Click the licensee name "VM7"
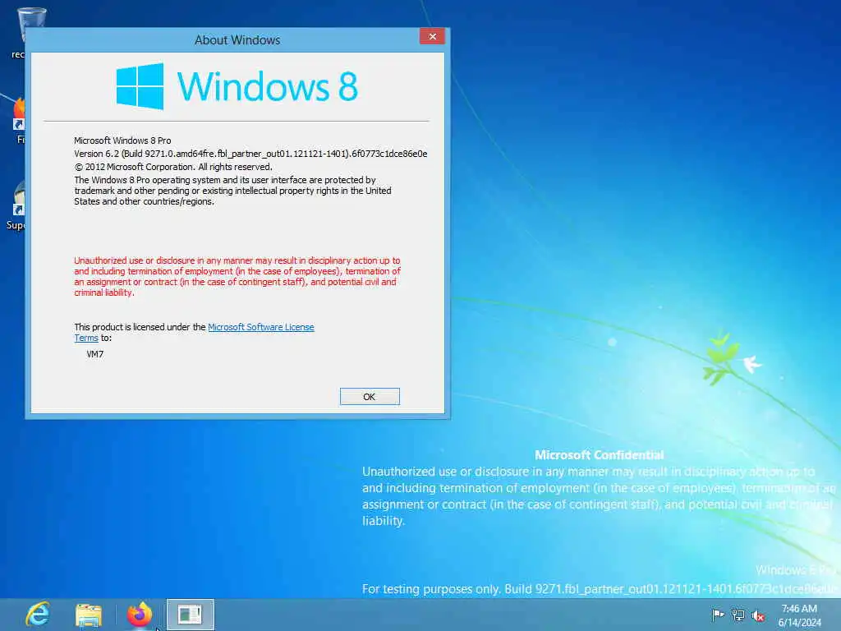841x631 pixels. point(95,354)
